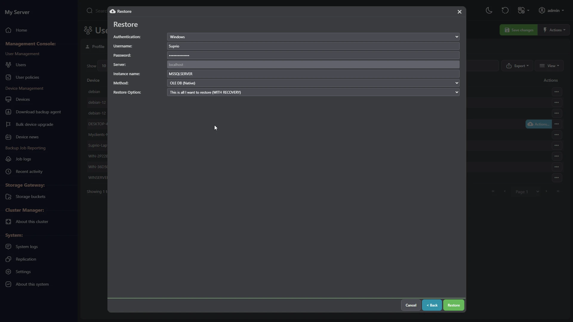Expand the View dropdown
This screenshot has width=573, height=322.
click(549, 66)
